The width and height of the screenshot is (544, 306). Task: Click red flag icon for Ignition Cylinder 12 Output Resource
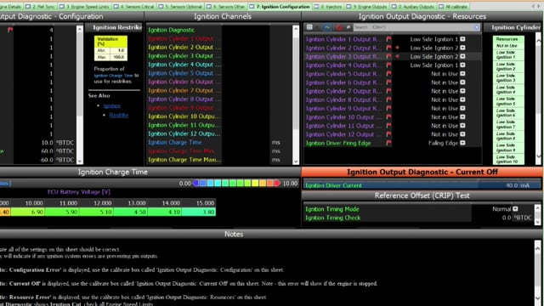[388, 134]
